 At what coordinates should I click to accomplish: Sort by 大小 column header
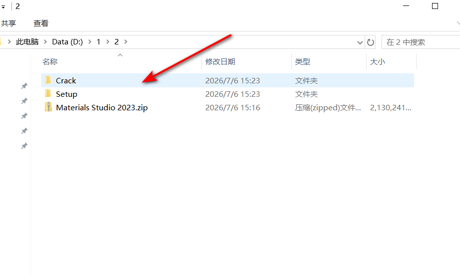[x=378, y=61]
